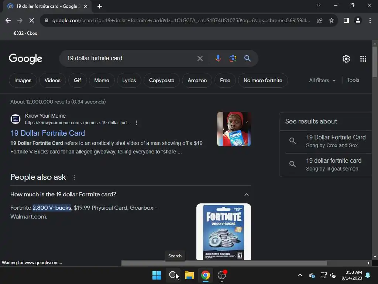Screen dimensions: 378x284
Task: Click the Chrome address bar URL
Action: click(181, 21)
